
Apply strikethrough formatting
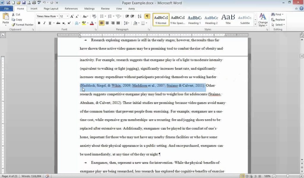[58, 23]
